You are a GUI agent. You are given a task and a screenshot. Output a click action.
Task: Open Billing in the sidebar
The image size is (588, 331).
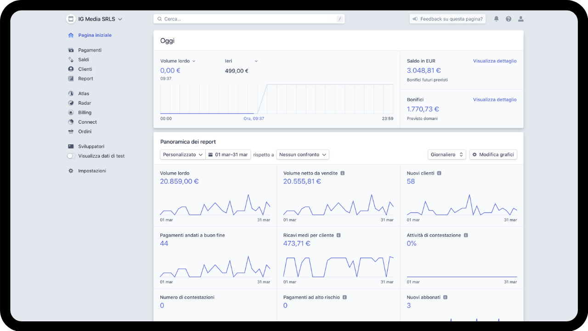tap(85, 113)
